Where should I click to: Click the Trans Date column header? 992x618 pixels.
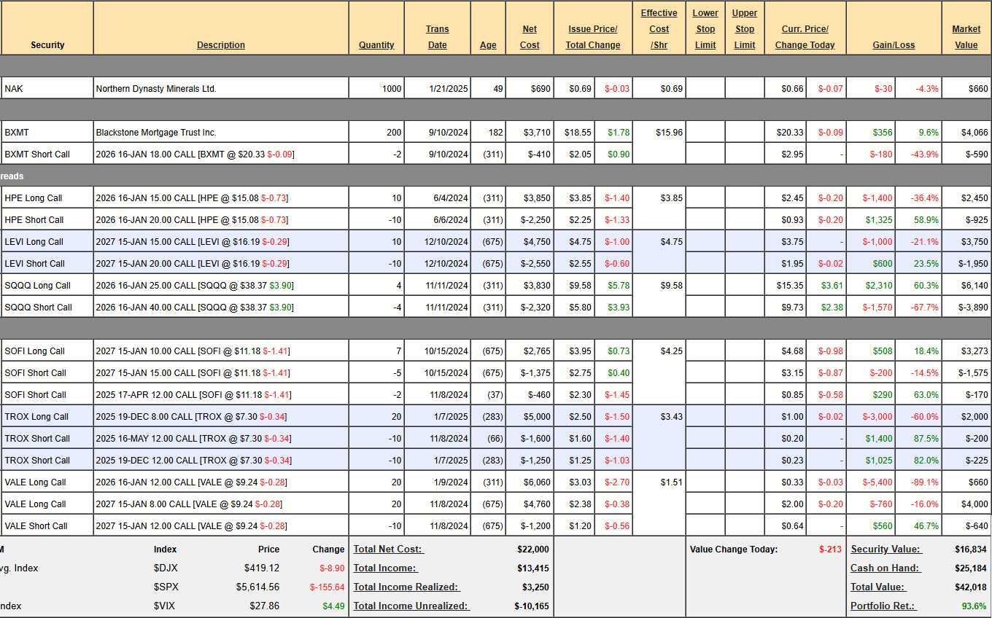pos(437,36)
